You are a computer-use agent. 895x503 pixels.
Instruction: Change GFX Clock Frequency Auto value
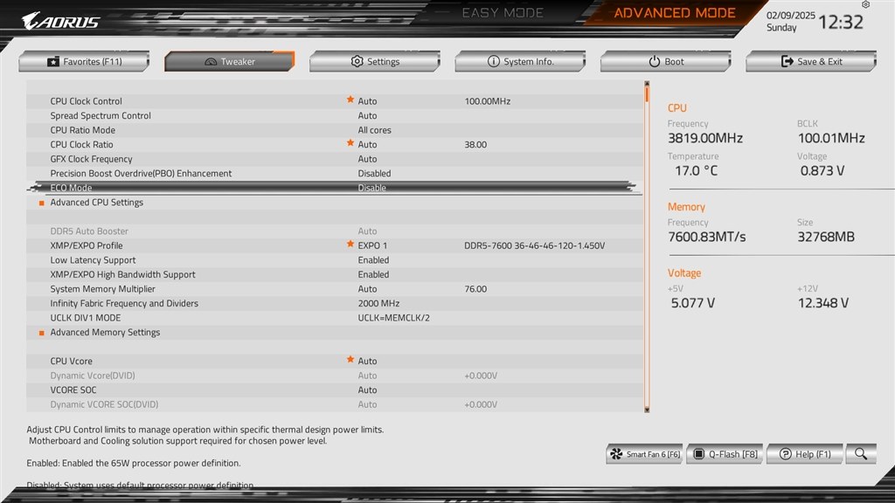367,159
